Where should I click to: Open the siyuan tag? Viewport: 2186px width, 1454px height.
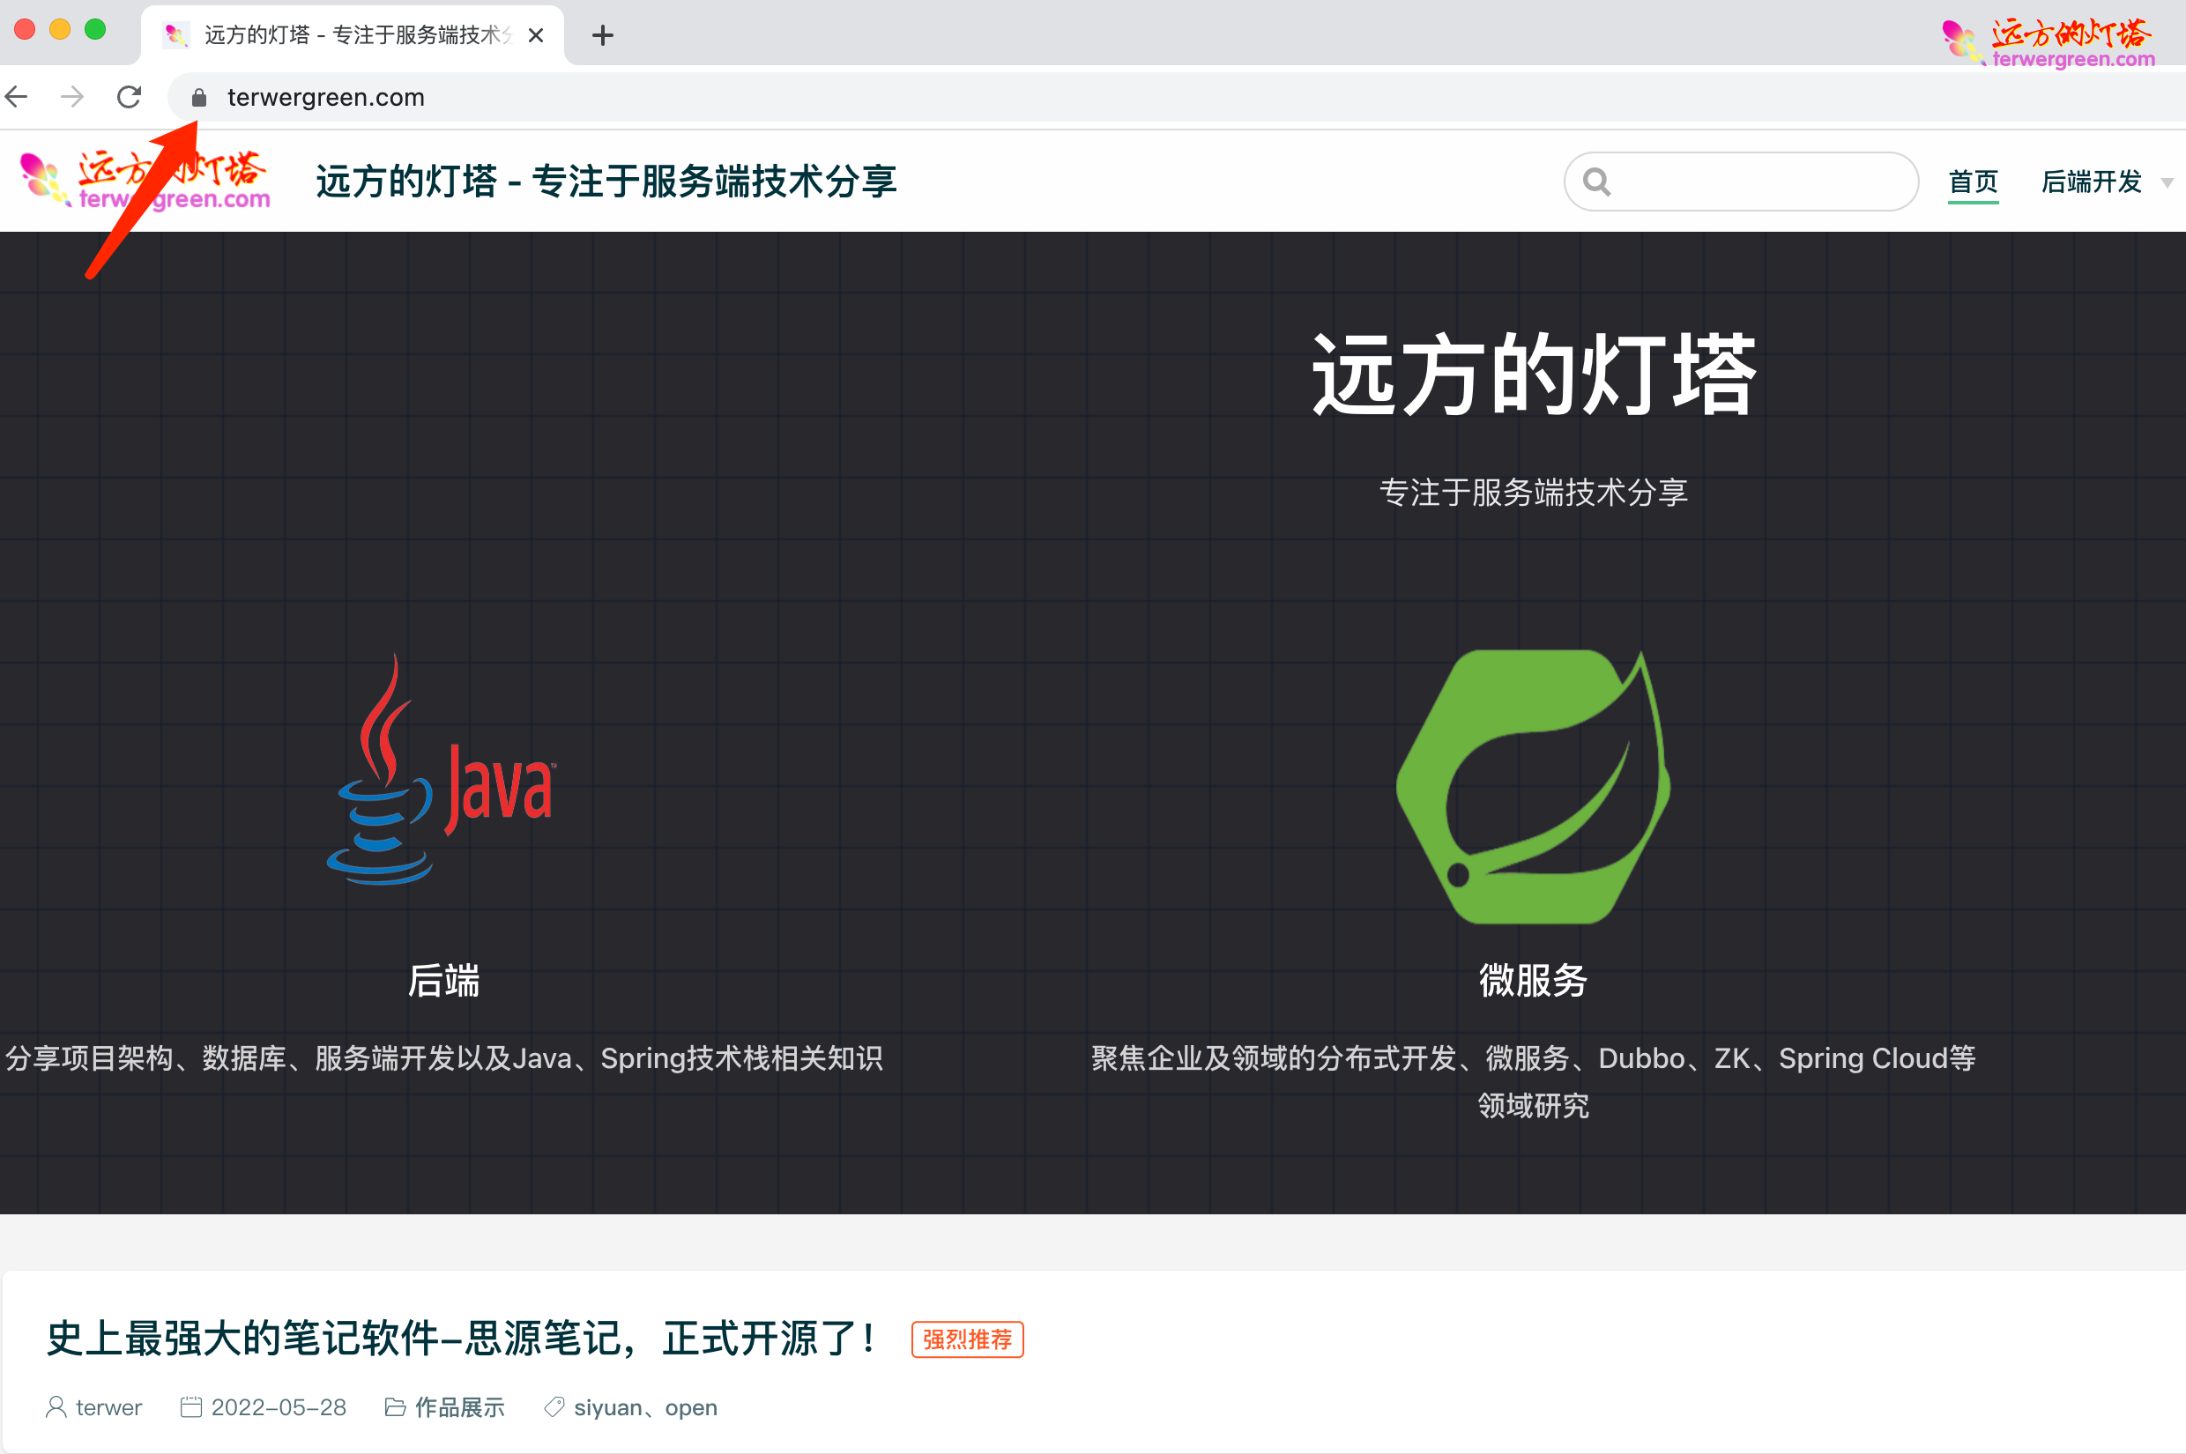click(607, 1407)
